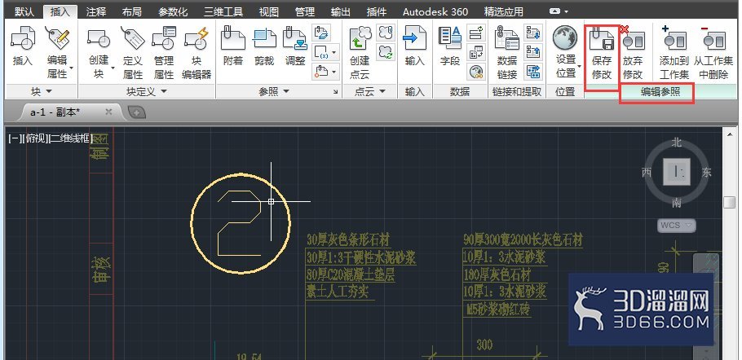Open the 视图 ribbon tab
Viewport: 742px width, 360px height.
[x=269, y=11]
